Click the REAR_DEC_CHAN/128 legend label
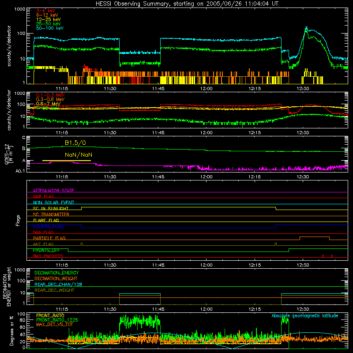 (58, 284)
